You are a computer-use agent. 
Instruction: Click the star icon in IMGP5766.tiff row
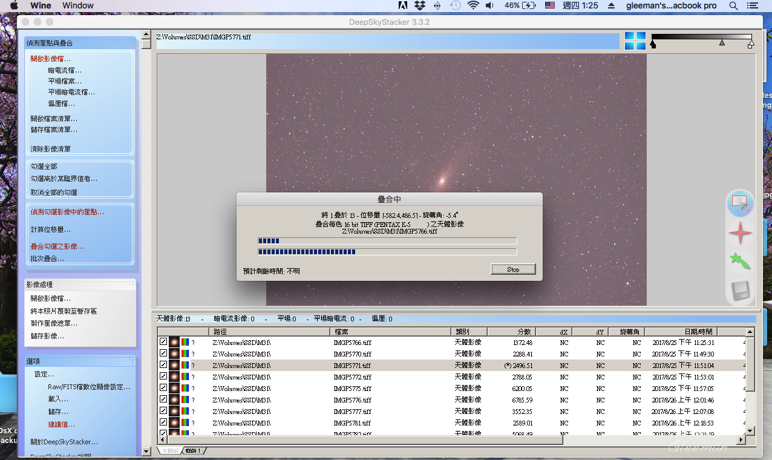click(174, 343)
